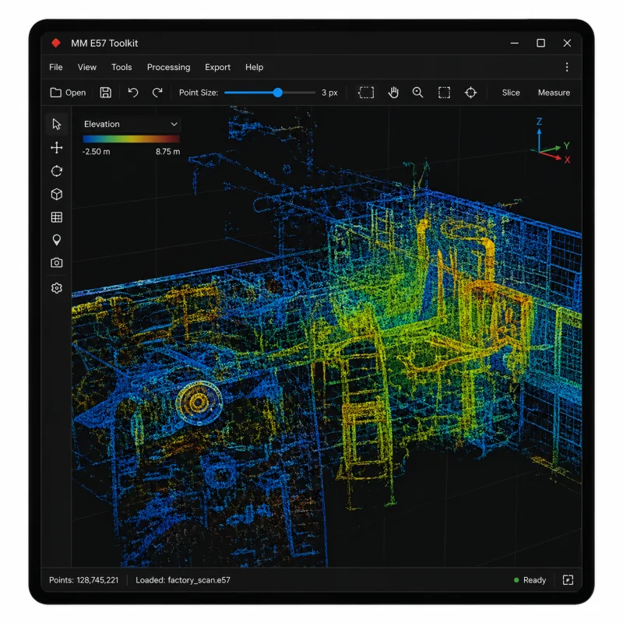Click the grid table icon
This screenshot has height=623, width=623.
(56, 217)
